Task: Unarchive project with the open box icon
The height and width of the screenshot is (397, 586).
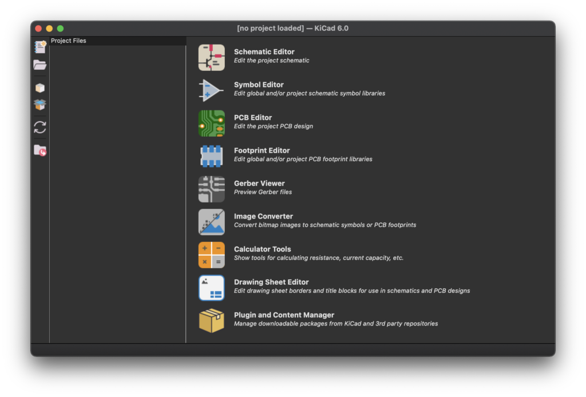Action: [40, 105]
